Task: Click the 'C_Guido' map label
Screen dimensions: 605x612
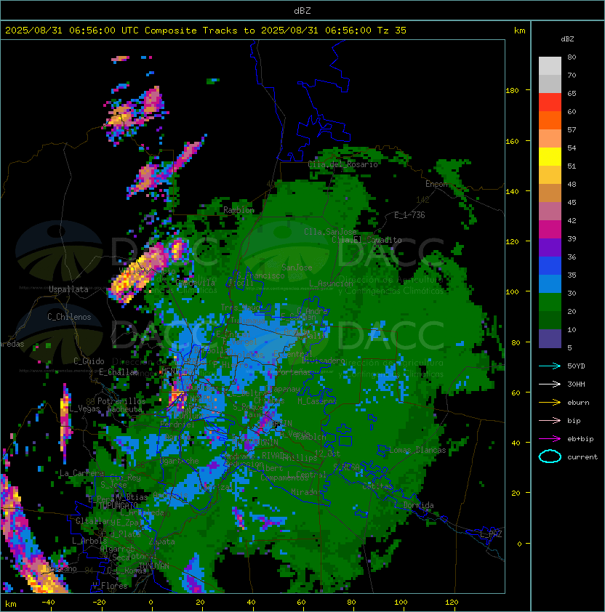Action: pos(89,361)
